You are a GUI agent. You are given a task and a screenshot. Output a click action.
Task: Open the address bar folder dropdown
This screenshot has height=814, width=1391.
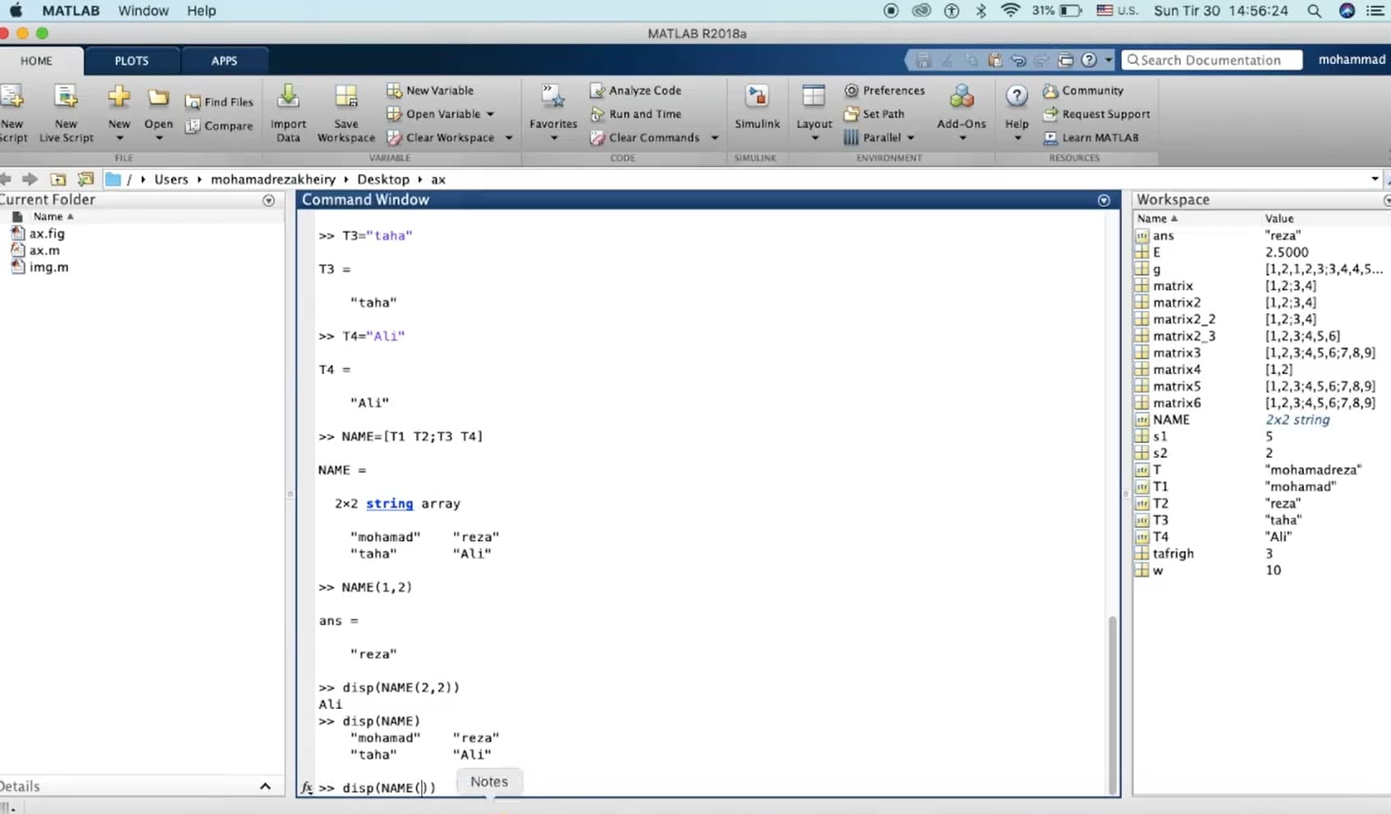coord(1375,179)
